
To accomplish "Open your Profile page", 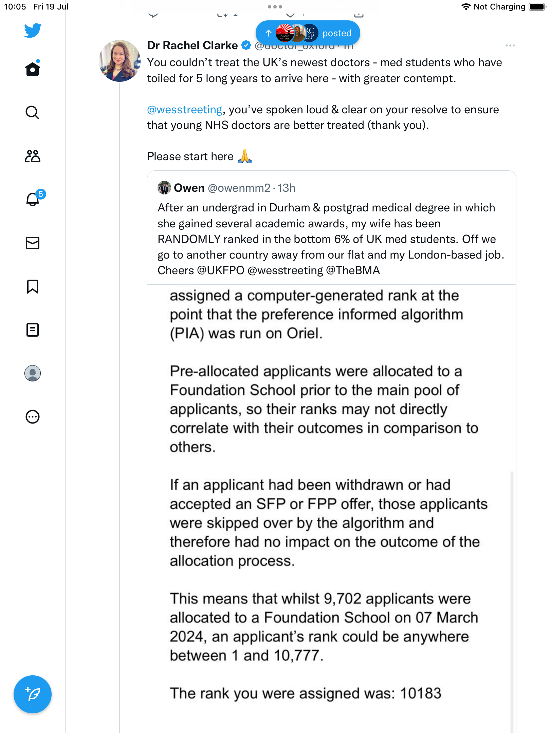I will coord(33,373).
